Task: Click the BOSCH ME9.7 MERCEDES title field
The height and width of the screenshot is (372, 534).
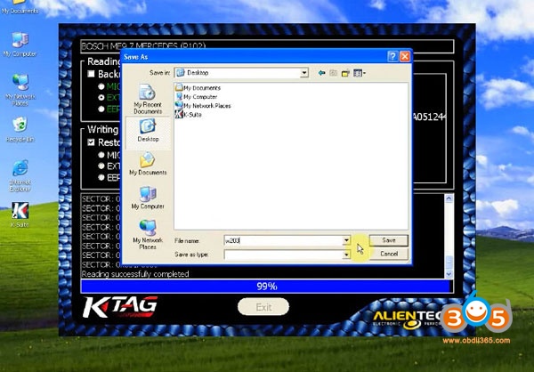Action: click(x=267, y=46)
